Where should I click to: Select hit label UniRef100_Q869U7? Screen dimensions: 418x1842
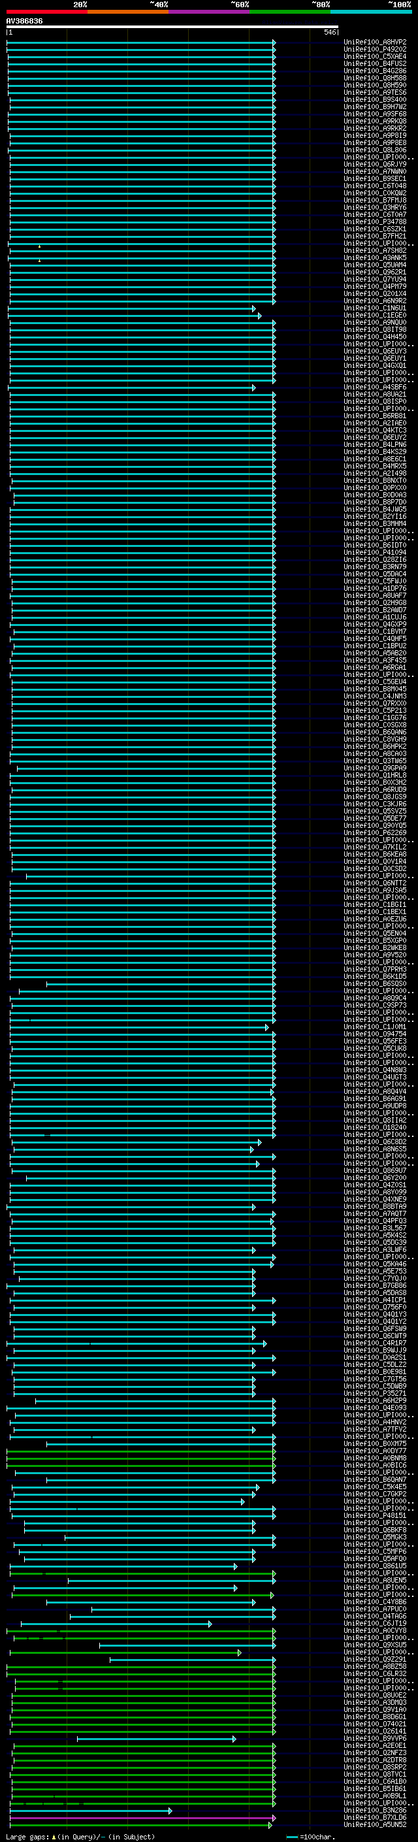[x=375, y=1170]
